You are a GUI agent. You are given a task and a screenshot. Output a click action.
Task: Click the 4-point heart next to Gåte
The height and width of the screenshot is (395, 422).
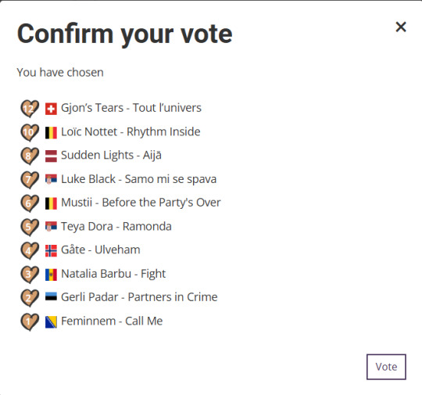click(x=30, y=250)
